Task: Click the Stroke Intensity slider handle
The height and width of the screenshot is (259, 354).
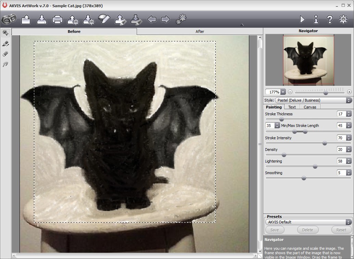Action: 325,143
